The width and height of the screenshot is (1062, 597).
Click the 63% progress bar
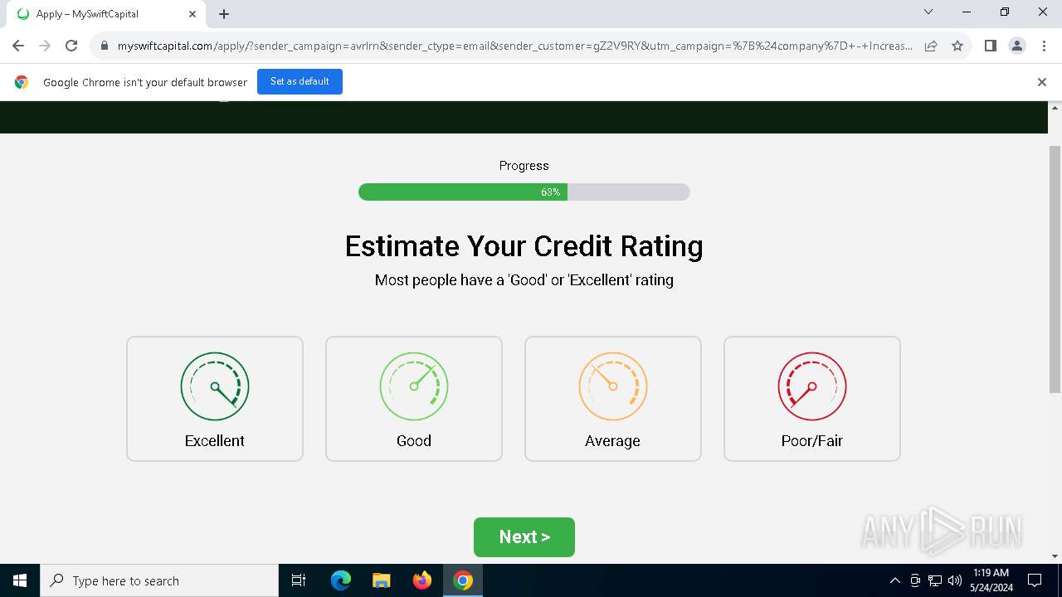point(524,192)
